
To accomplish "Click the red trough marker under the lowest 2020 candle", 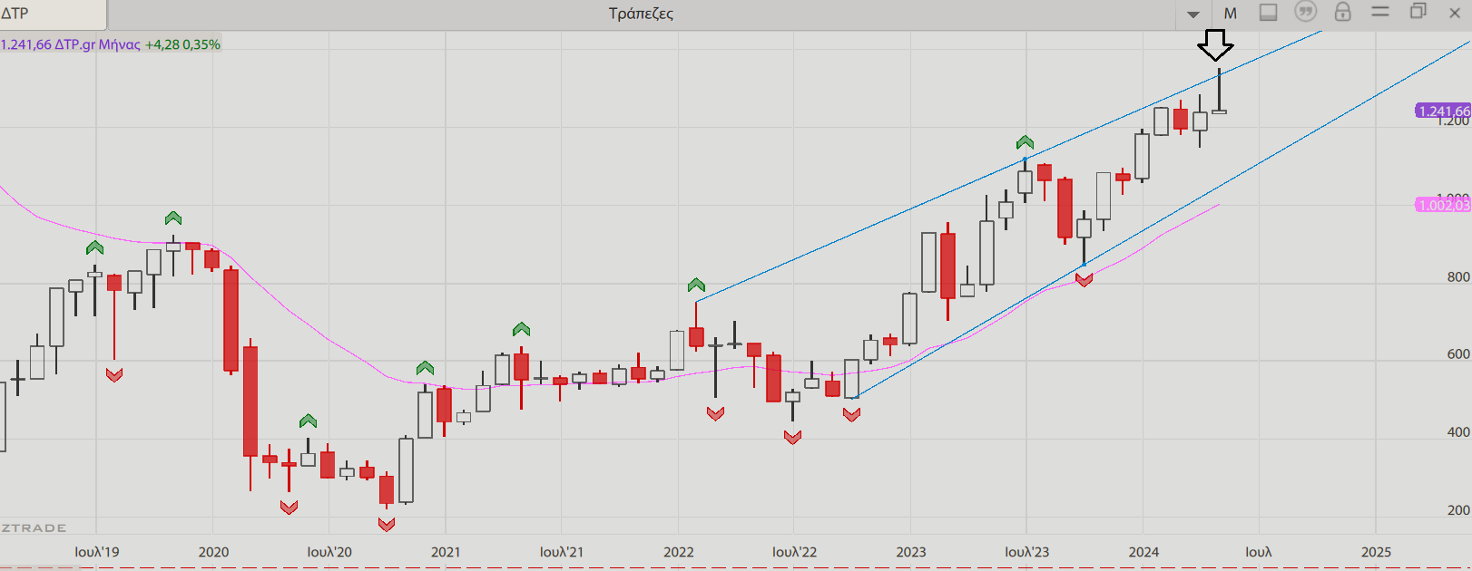I will click(x=387, y=524).
